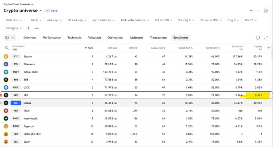Toggle the flag marker on Solana row
This screenshot has width=273, height=147.
point(1,103)
